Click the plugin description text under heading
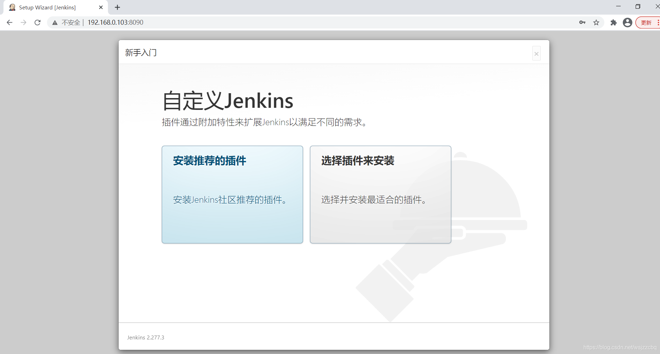 click(x=265, y=122)
